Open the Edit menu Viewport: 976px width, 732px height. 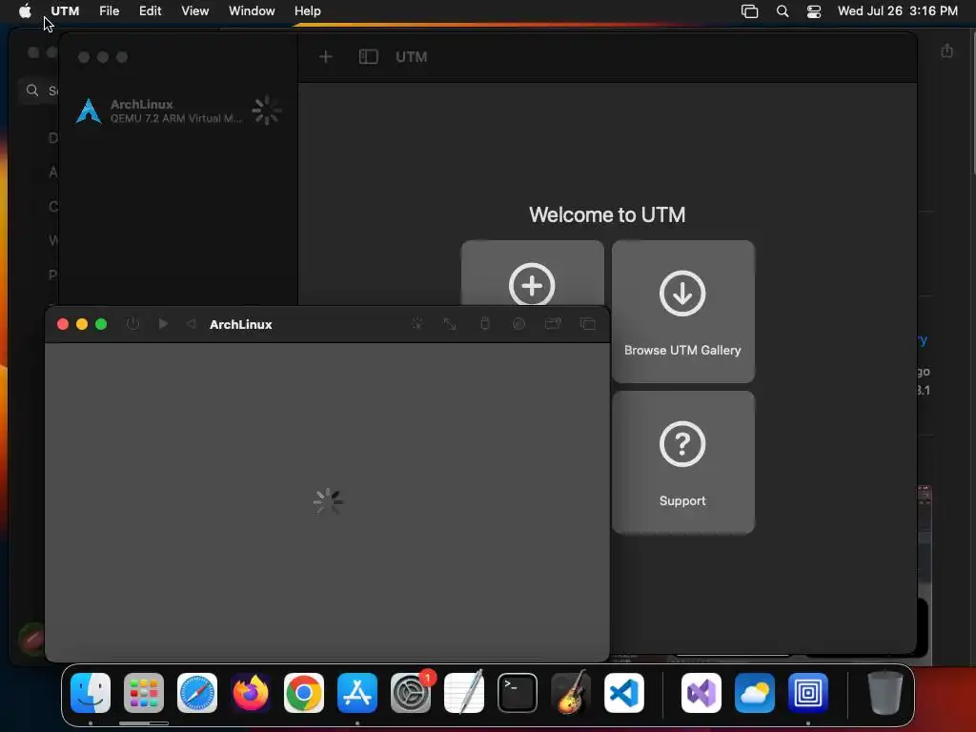[x=150, y=11]
